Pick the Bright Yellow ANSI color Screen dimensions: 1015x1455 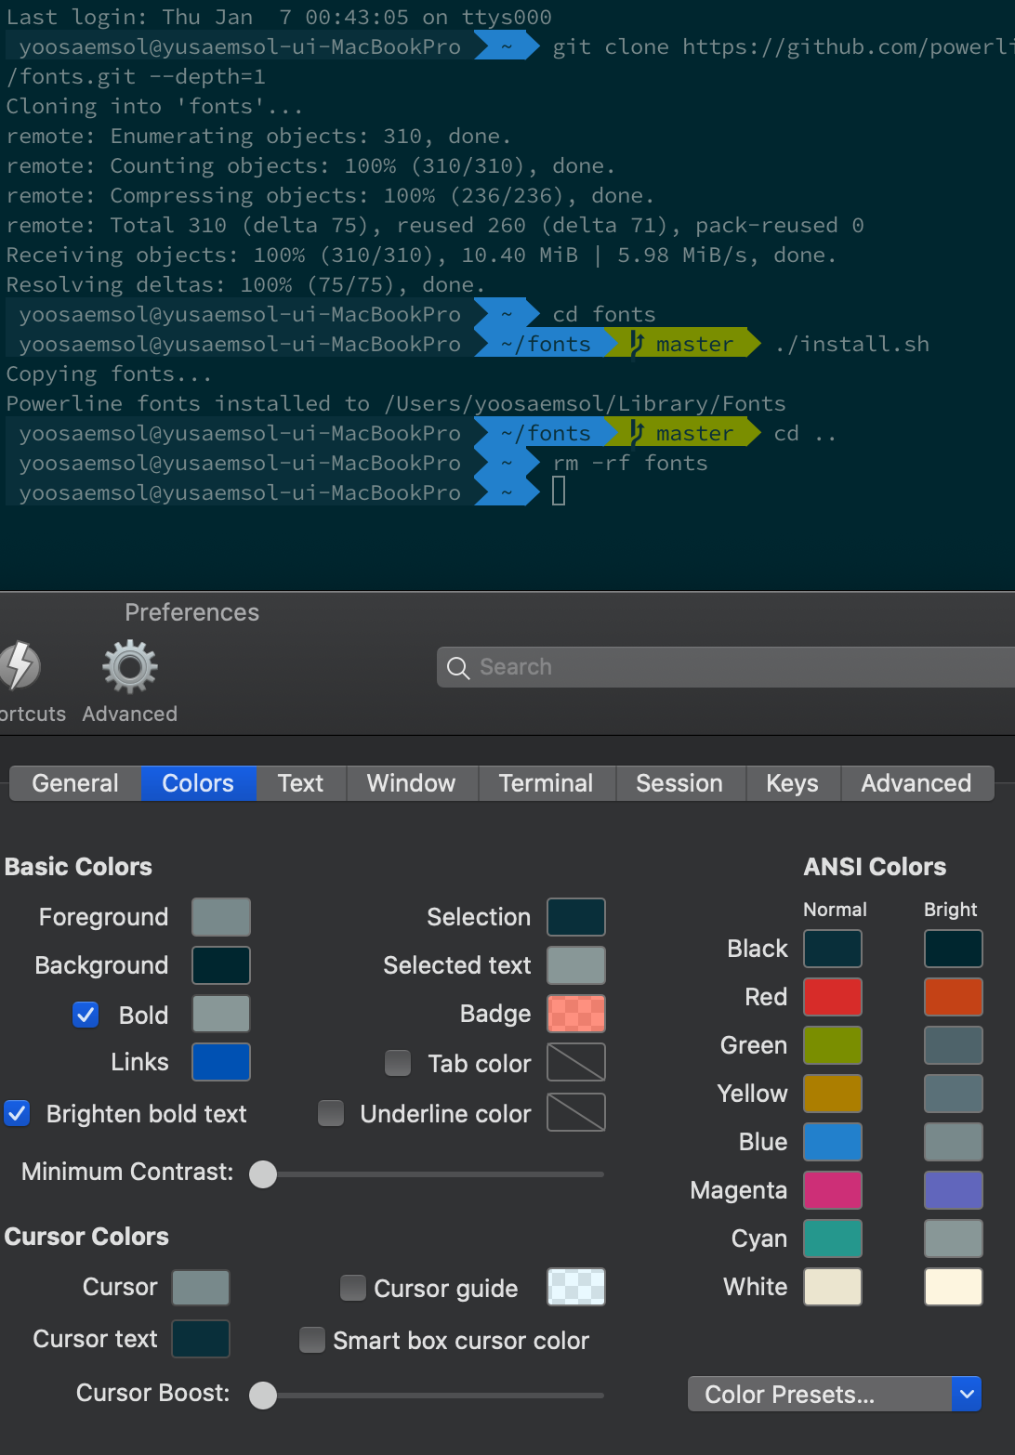954,1094
